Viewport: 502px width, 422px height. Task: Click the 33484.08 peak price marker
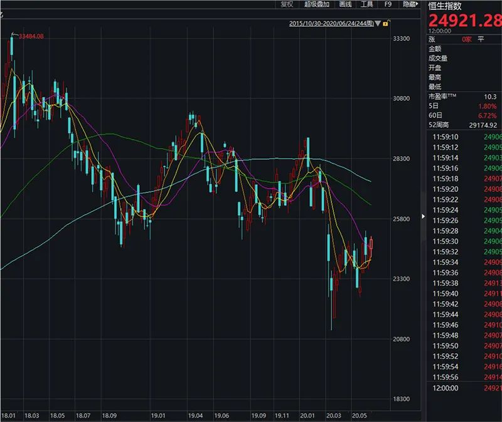(x=31, y=36)
